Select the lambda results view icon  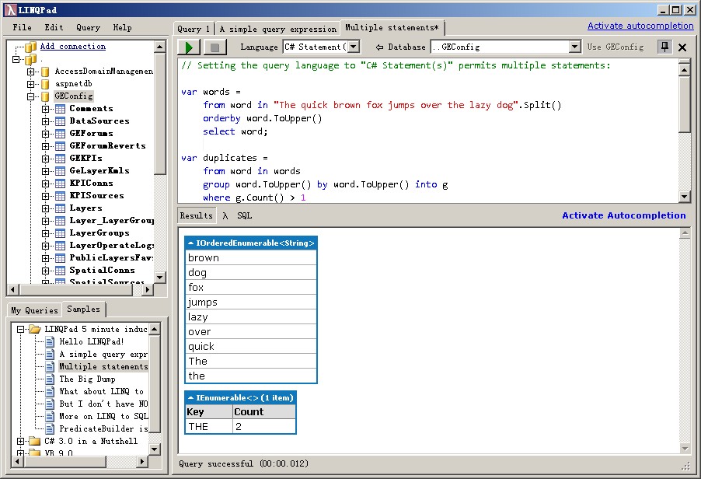click(225, 215)
